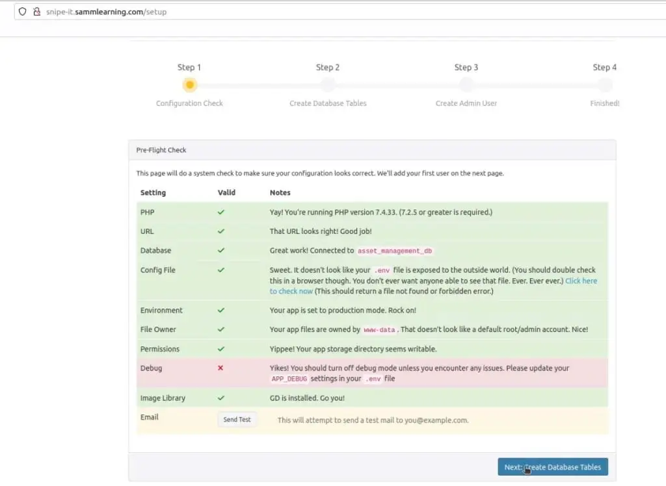Screen dimensions: 666x486
Task: Click the 'Pre-Flight Check' panel heading
Action: (161, 150)
